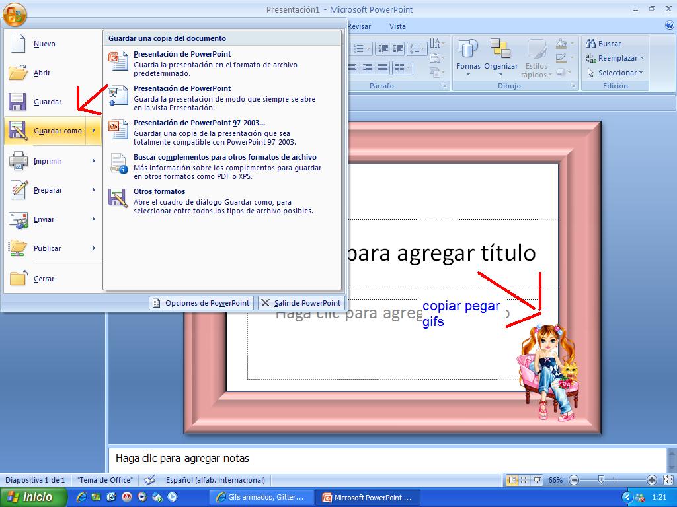Click the zoom slider handle
677x507 pixels.
(600, 479)
